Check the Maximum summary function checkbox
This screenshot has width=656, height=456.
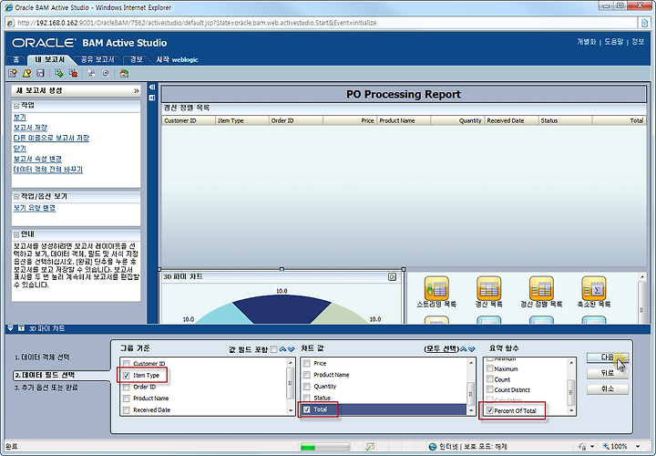[490, 368]
